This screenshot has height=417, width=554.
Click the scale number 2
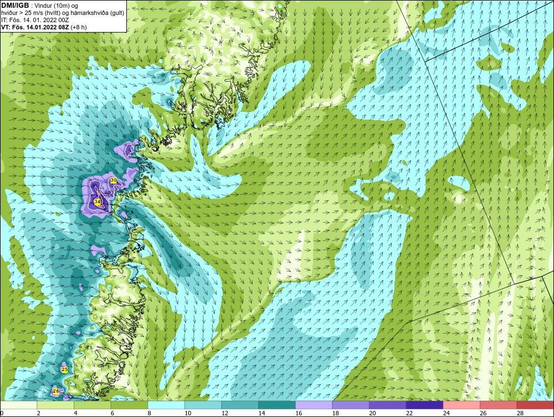38,413
